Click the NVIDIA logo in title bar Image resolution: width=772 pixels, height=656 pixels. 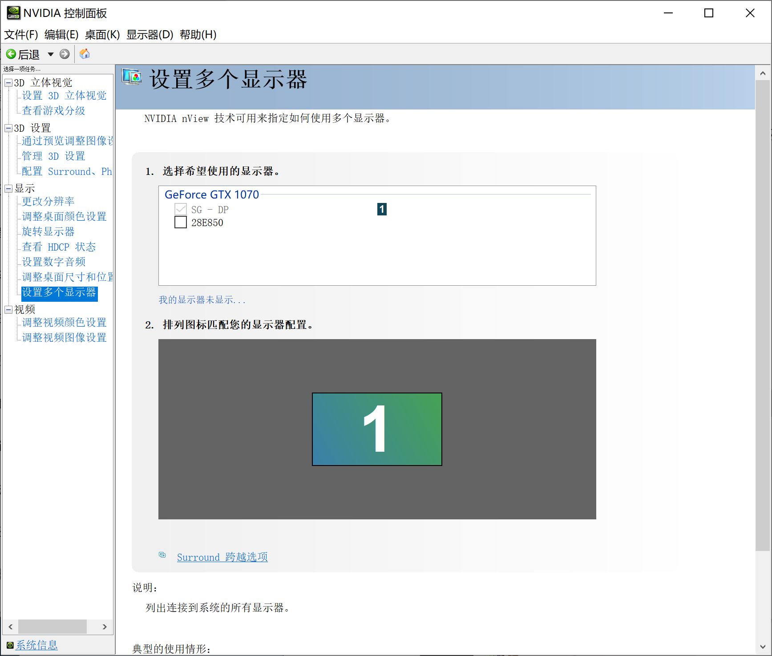coord(13,13)
